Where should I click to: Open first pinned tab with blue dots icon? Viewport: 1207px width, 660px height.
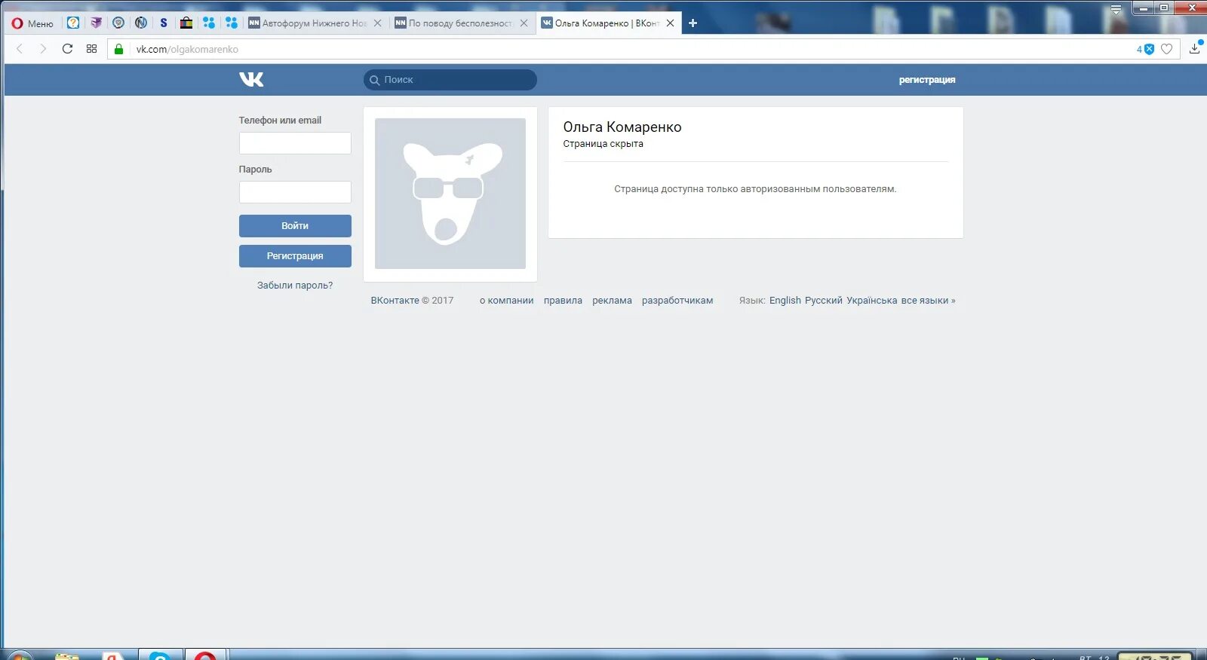point(209,23)
